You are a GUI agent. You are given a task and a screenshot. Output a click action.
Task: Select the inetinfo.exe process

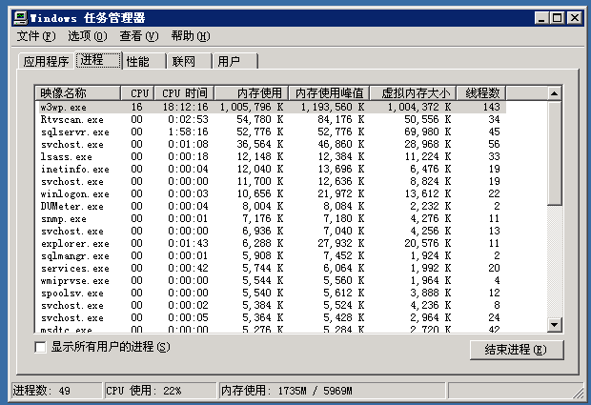[x=271, y=170]
